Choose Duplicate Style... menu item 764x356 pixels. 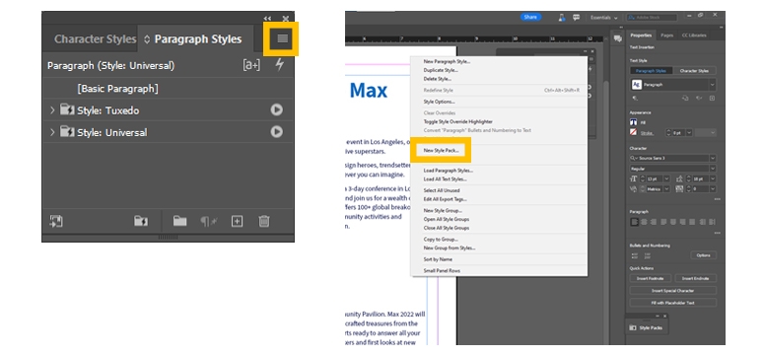(441, 70)
